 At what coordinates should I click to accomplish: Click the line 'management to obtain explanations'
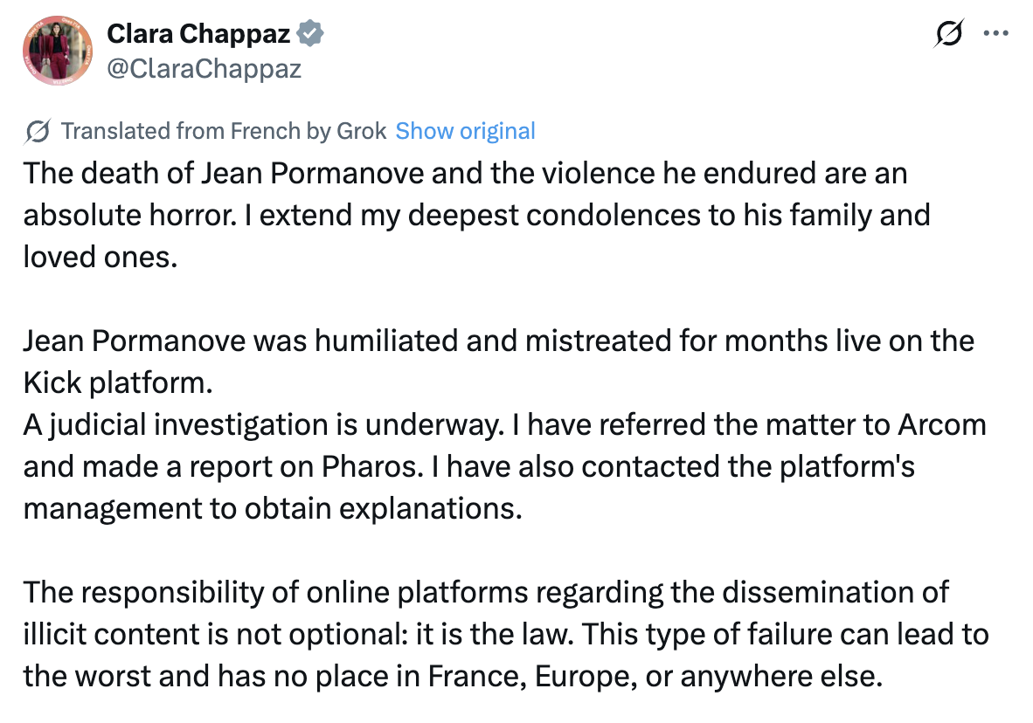(x=273, y=509)
